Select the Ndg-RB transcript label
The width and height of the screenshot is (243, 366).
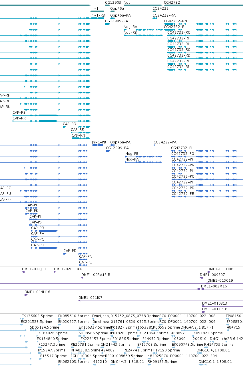coord(130,32)
